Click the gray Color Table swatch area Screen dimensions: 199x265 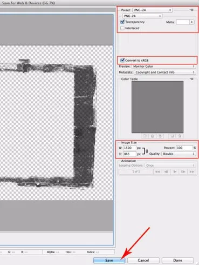pos(157,107)
